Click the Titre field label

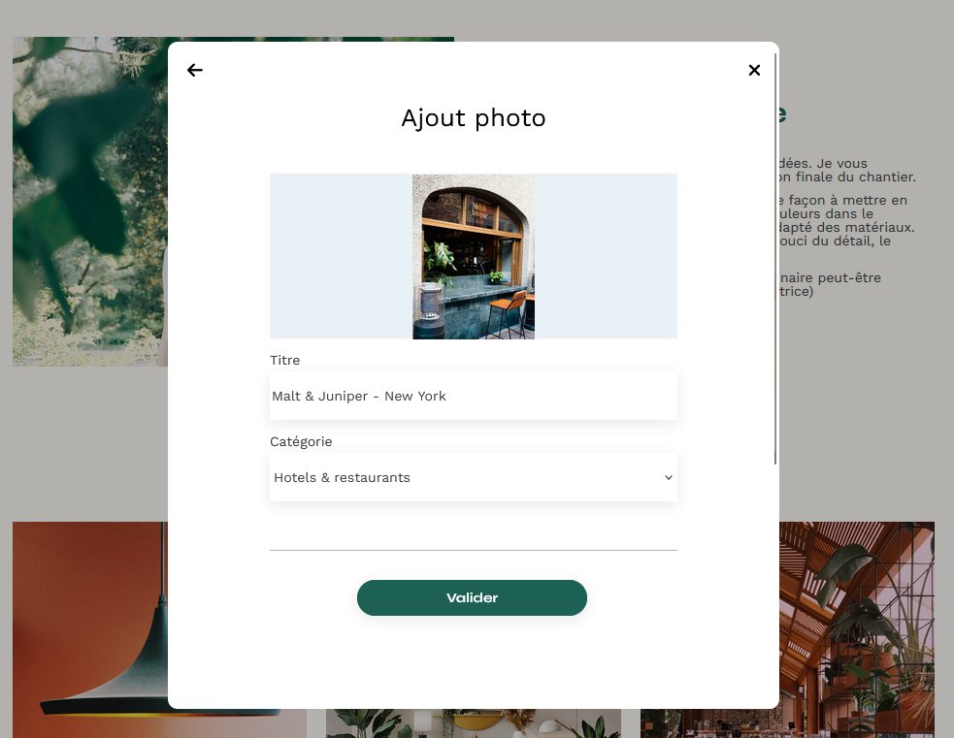285,360
